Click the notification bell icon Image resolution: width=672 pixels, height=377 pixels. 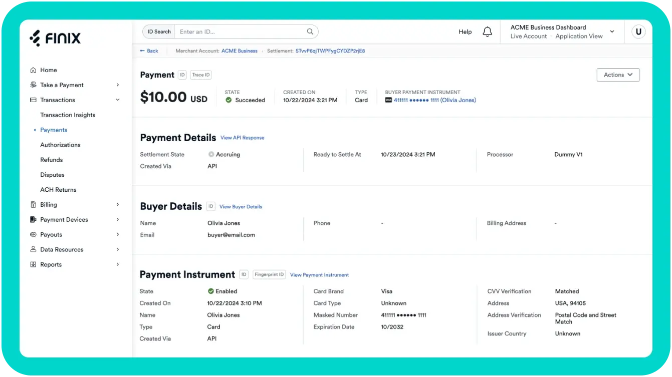coord(487,32)
